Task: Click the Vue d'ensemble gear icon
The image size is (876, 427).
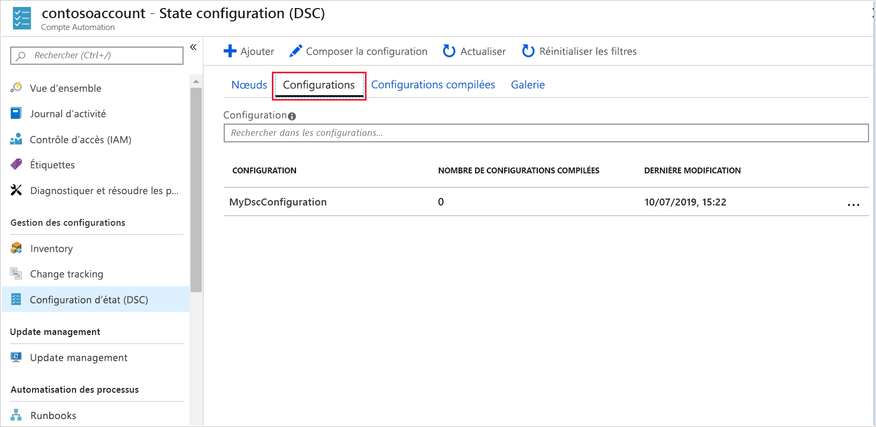Action: click(17, 87)
